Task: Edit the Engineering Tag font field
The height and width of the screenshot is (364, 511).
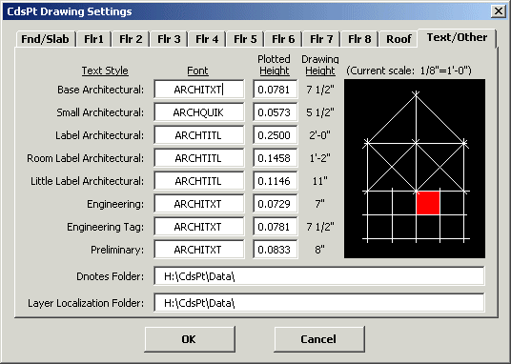Action: click(x=199, y=227)
